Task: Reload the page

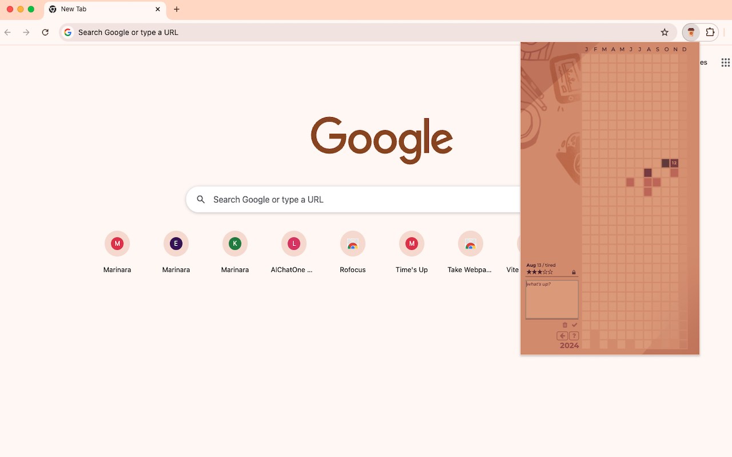Action: coord(45,33)
